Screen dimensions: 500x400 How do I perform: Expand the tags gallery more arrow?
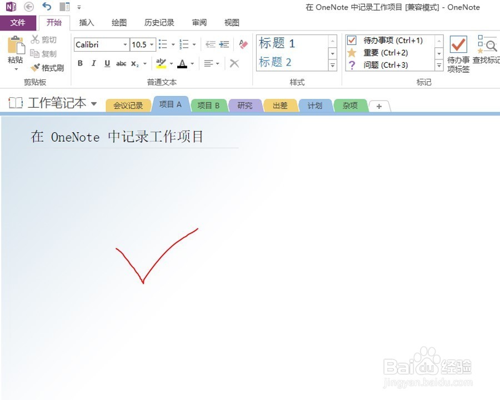pyautogui.click(x=439, y=66)
